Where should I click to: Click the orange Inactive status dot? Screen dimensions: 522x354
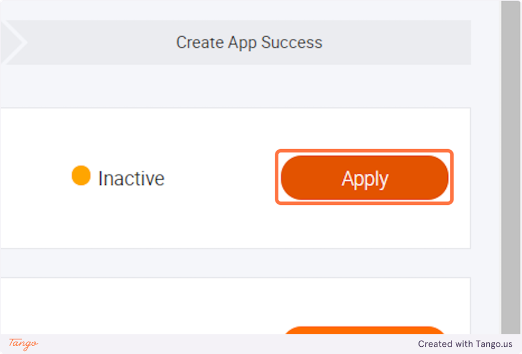(x=81, y=175)
